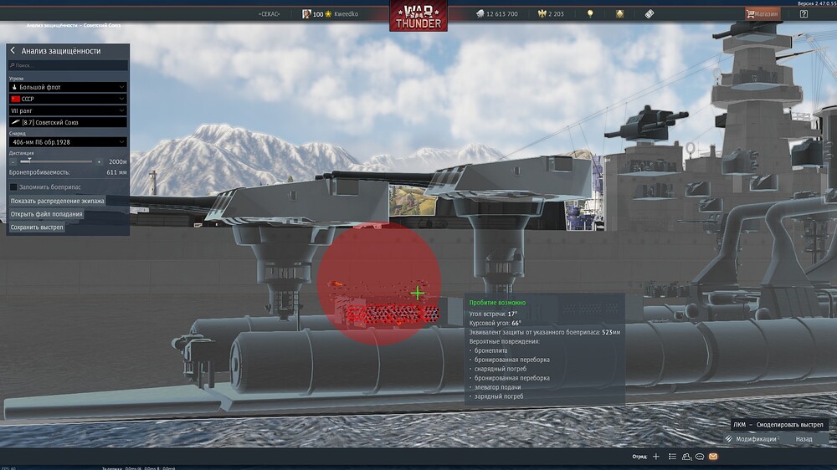Open the list icon in bottom bar
Viewport: 837px width, 470px height.
point(672,457)
